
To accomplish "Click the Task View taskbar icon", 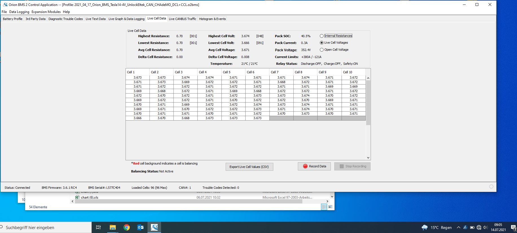I will click(98, 227).
